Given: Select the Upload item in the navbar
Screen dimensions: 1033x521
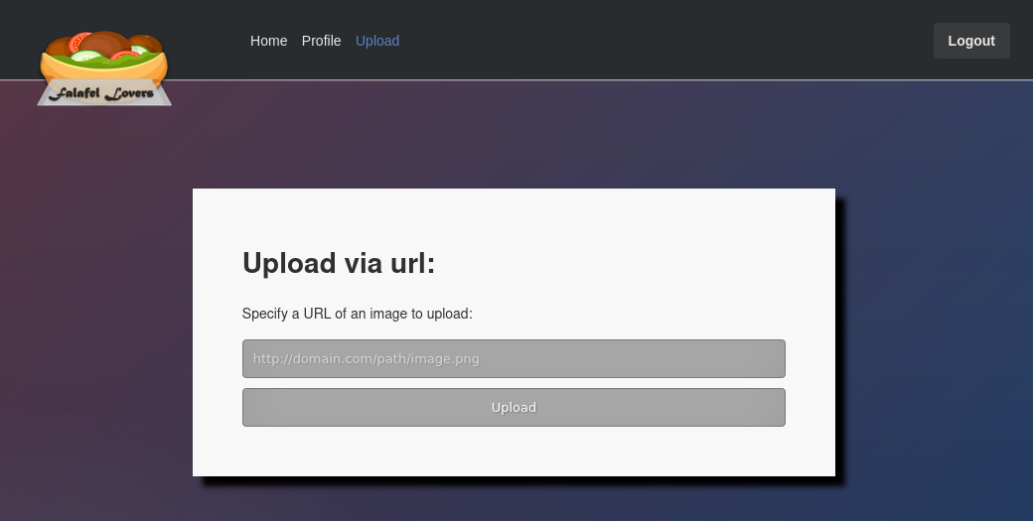Looking at the screenshot, I should [377, 41].
